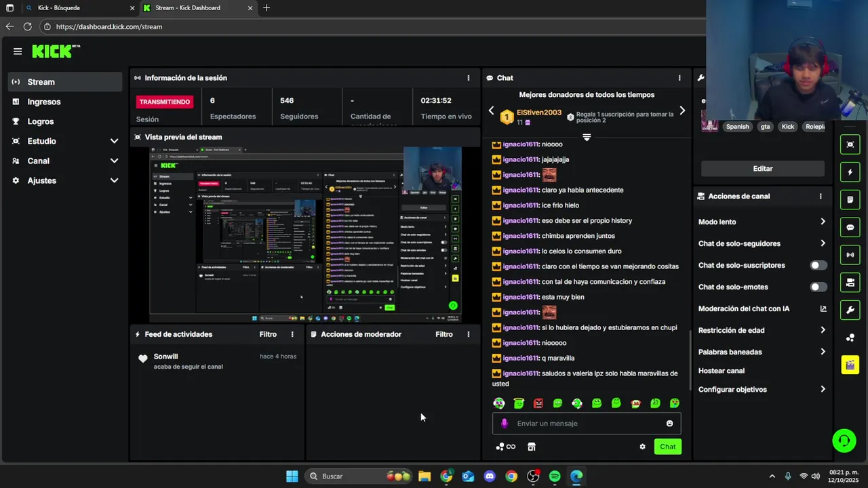This screenshot has width=868, height=488.
Task: Click the channel points infinity icon
Action: [506, 447]
